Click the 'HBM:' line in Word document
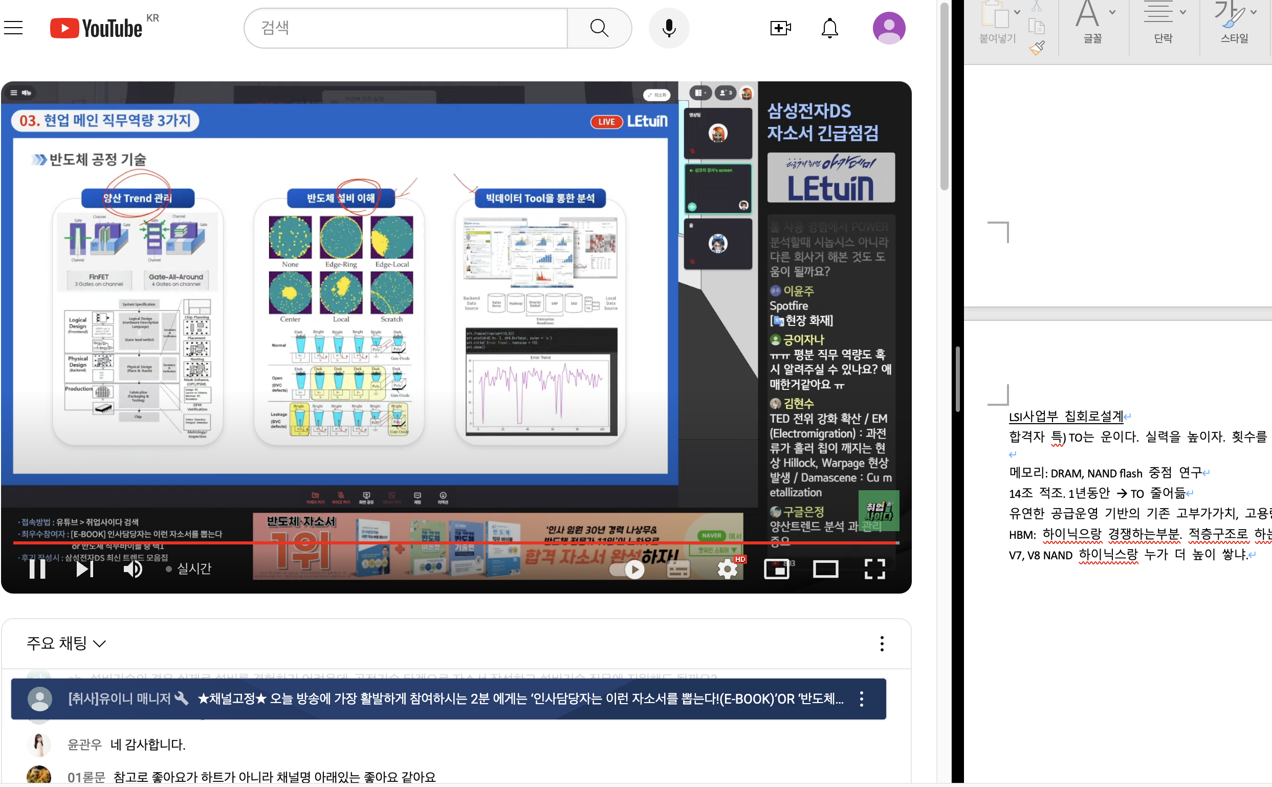The height and width of the screenshot is (787, 1272). coord(1140,535)
